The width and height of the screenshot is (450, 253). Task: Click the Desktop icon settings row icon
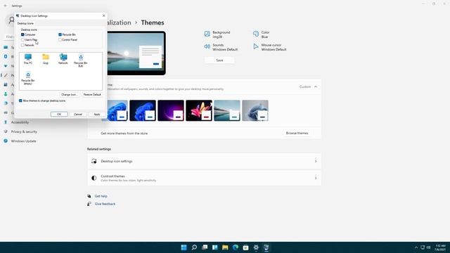pos(94,161)
